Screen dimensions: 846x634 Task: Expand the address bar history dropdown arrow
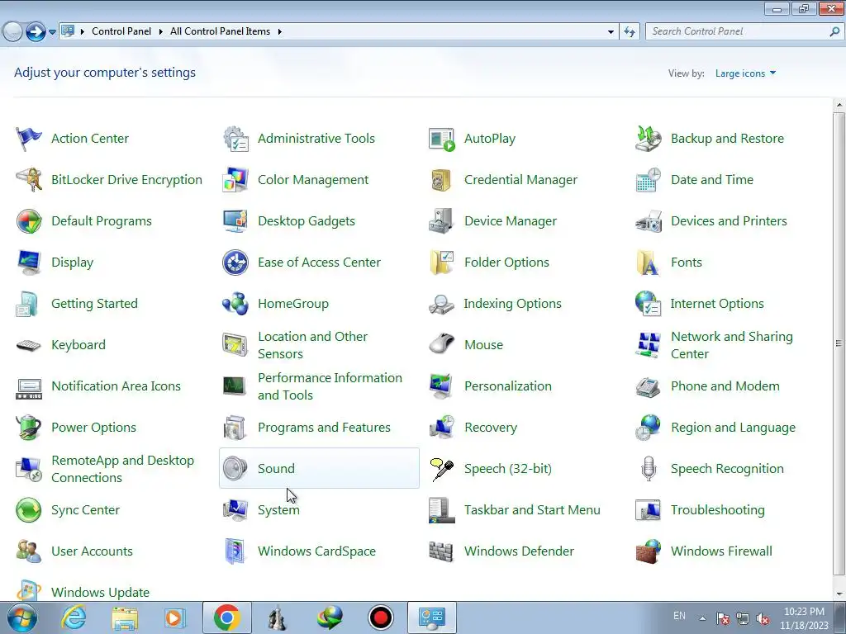click(611, 32)
